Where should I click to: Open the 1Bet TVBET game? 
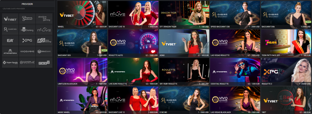click(286, 100)
